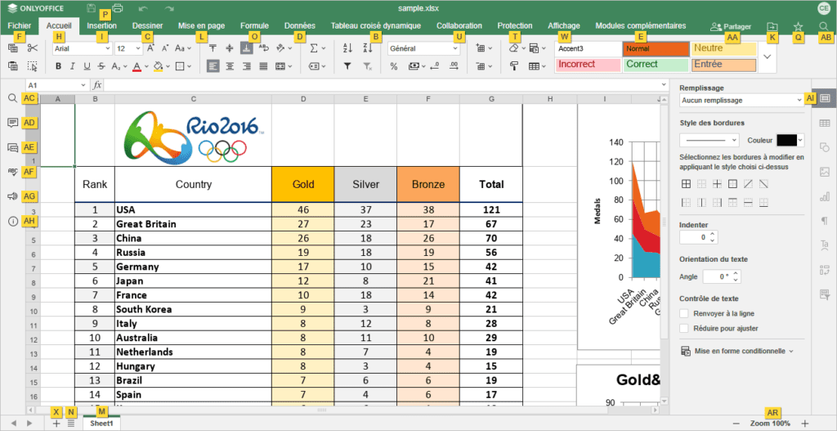Check the 'Réduire pour ajuster' option
837x431 pixels.
click(684, 329)
